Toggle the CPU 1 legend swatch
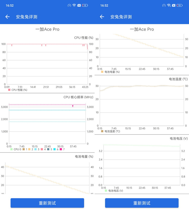This screenshot has height=212, width=189. tap(24, 149)
